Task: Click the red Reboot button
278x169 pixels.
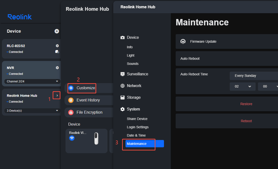Action: 246,121
